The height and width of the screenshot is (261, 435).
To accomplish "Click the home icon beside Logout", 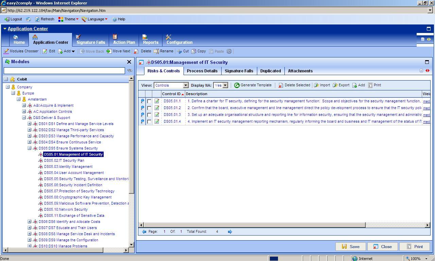I will 29,19.
